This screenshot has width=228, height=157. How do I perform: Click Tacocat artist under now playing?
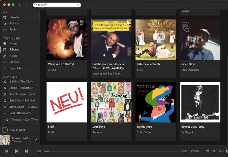click(x=16, y=141)
